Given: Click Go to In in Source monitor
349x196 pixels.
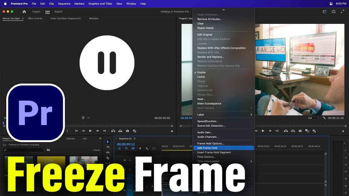Looking at the screenshot, I should (x=77, y=131).
